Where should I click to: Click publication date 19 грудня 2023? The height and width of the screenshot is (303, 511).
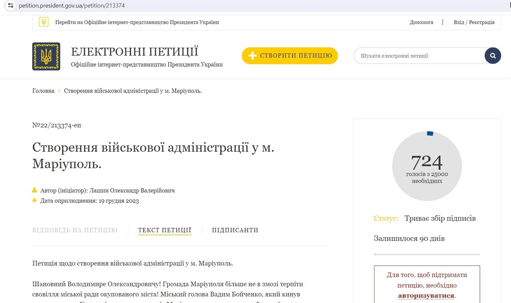(x=119, y=201)
